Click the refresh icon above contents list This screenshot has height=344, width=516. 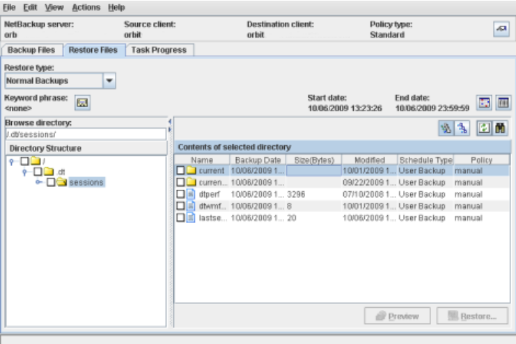click(484, 128)
